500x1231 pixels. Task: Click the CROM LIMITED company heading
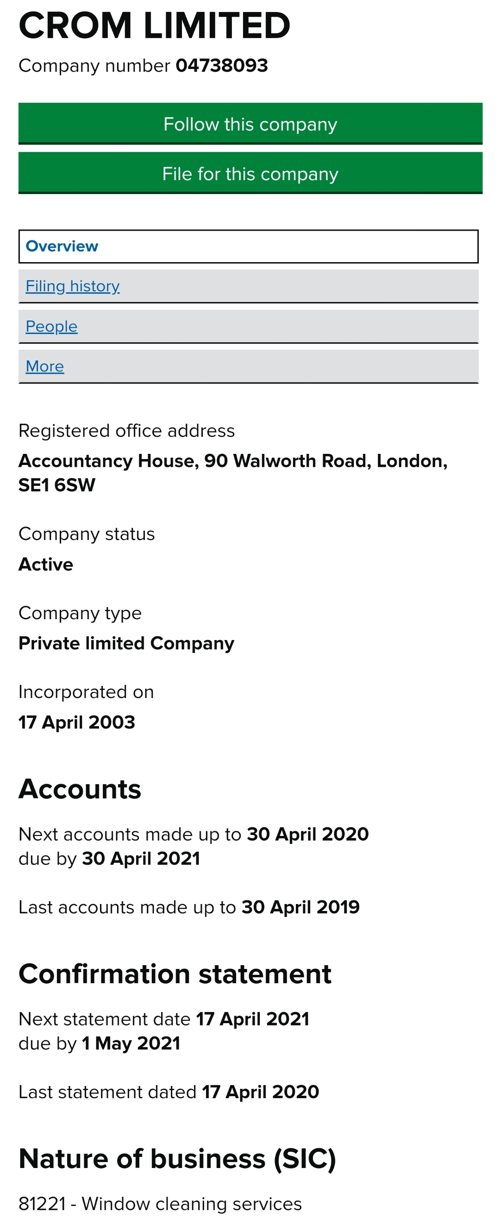click(154, 25)
